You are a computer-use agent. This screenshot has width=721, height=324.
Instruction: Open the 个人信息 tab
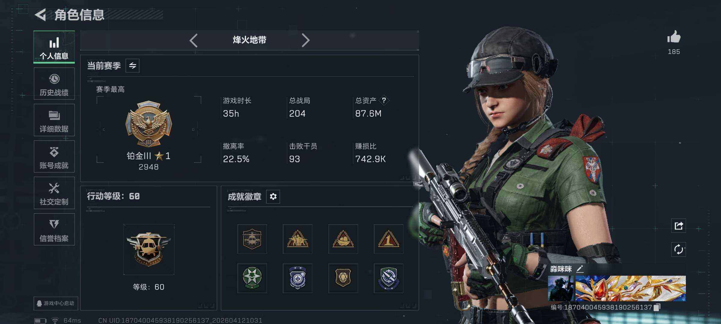pyautogui.click(x=54, y=47)
